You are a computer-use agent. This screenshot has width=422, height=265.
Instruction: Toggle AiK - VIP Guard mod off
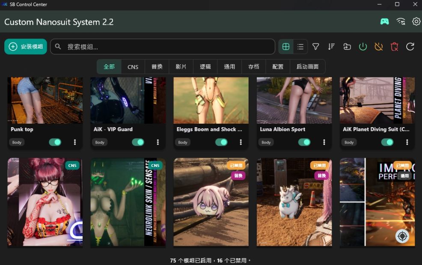pos(138,142)
